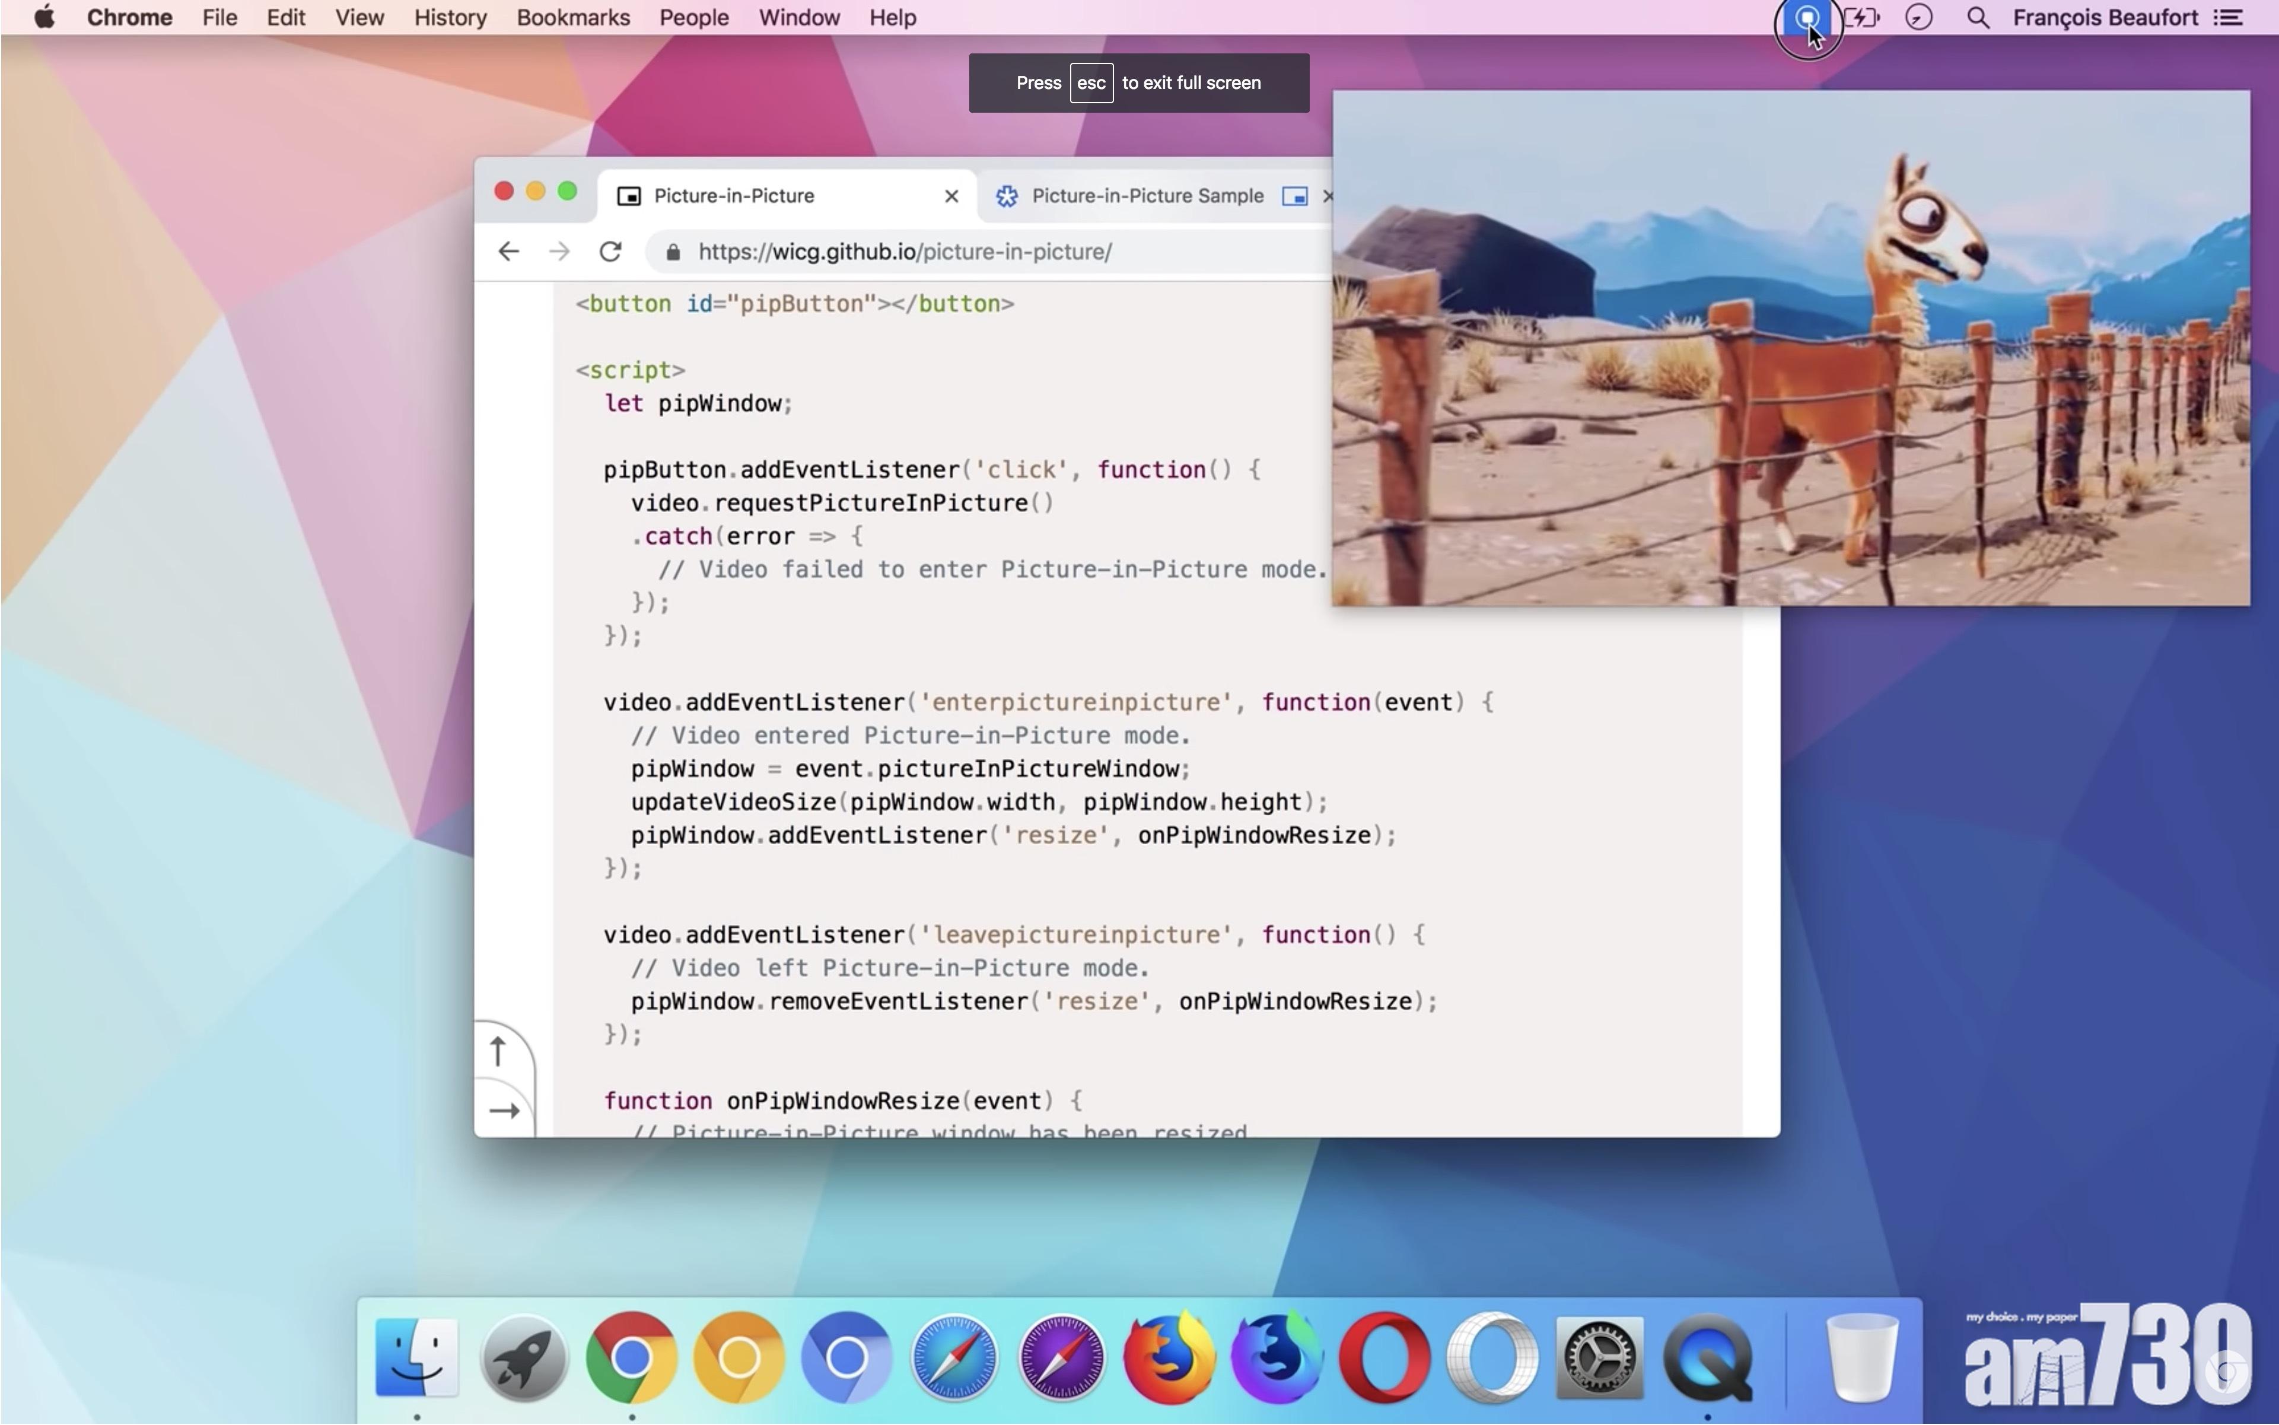View site security via the address bar padlock
2279x1425 pixels.
coord(671,252)
